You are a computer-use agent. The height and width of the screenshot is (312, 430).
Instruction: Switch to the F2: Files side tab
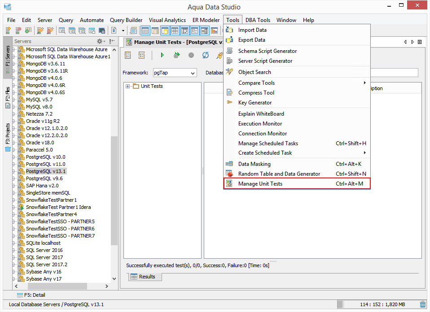click(8, 98)
